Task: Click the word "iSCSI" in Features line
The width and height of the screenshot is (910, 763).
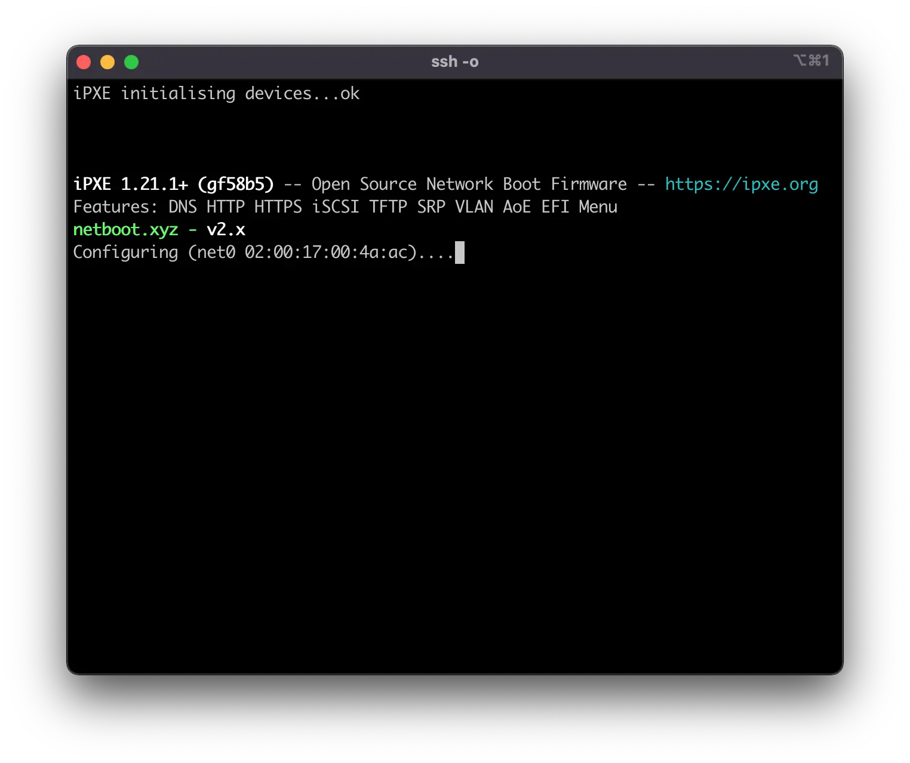Action: (x=335, y=207)
